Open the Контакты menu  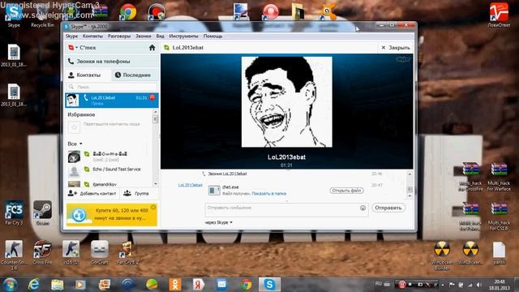pos(92,36)
